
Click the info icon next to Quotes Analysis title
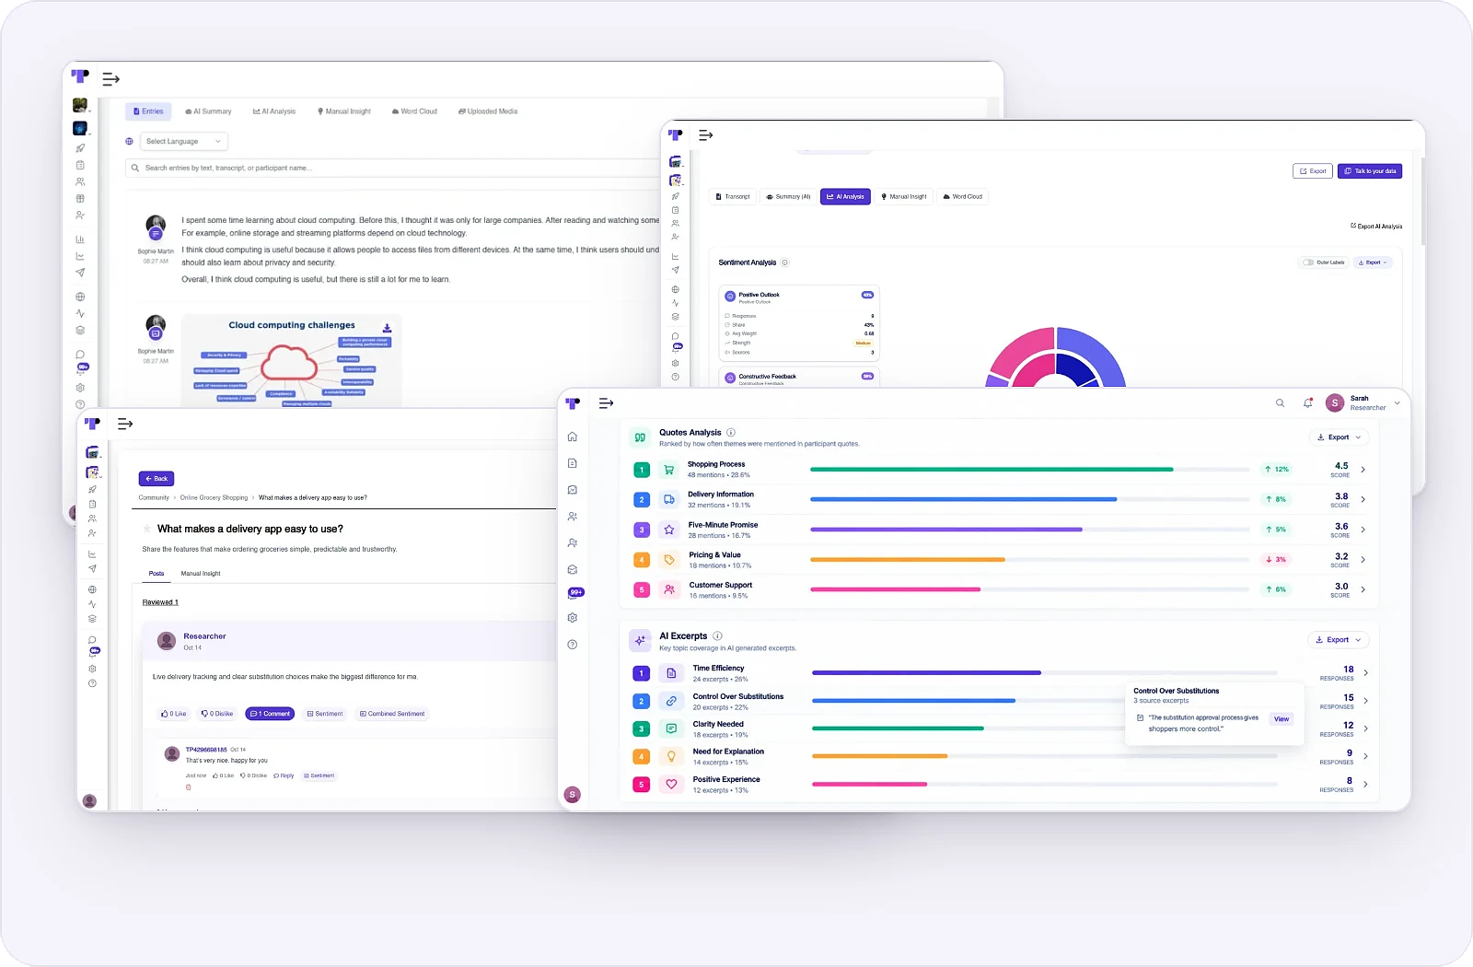point(731,432)
